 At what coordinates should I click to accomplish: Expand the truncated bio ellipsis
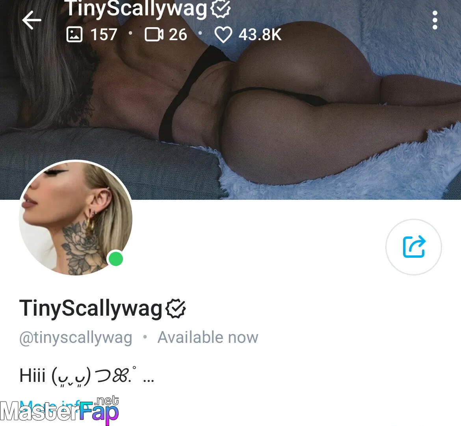[x=149, y=380]
